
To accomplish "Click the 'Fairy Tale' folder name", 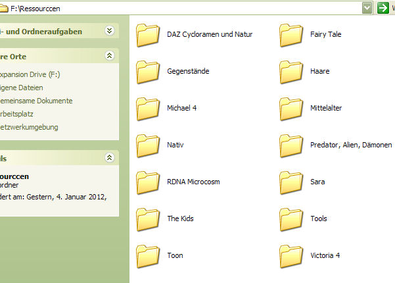I will point(326,34).
